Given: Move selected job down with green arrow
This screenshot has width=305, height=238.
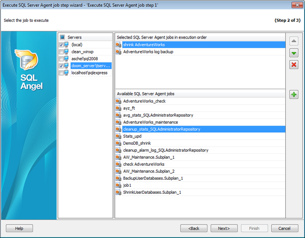Looking at the screenshot, I should click(294, 53).
